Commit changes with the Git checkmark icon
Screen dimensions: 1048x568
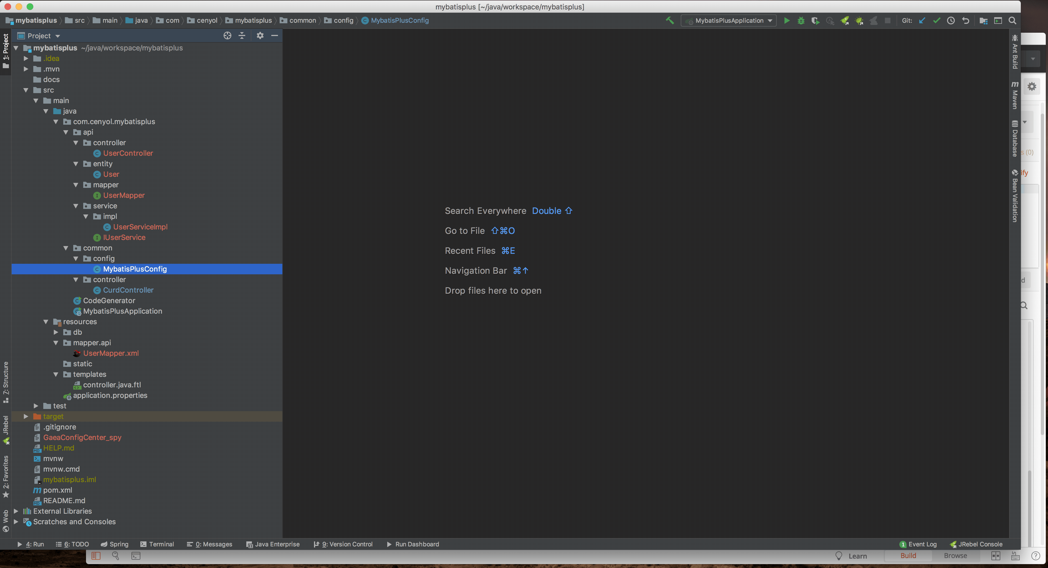tap(936, 20)
